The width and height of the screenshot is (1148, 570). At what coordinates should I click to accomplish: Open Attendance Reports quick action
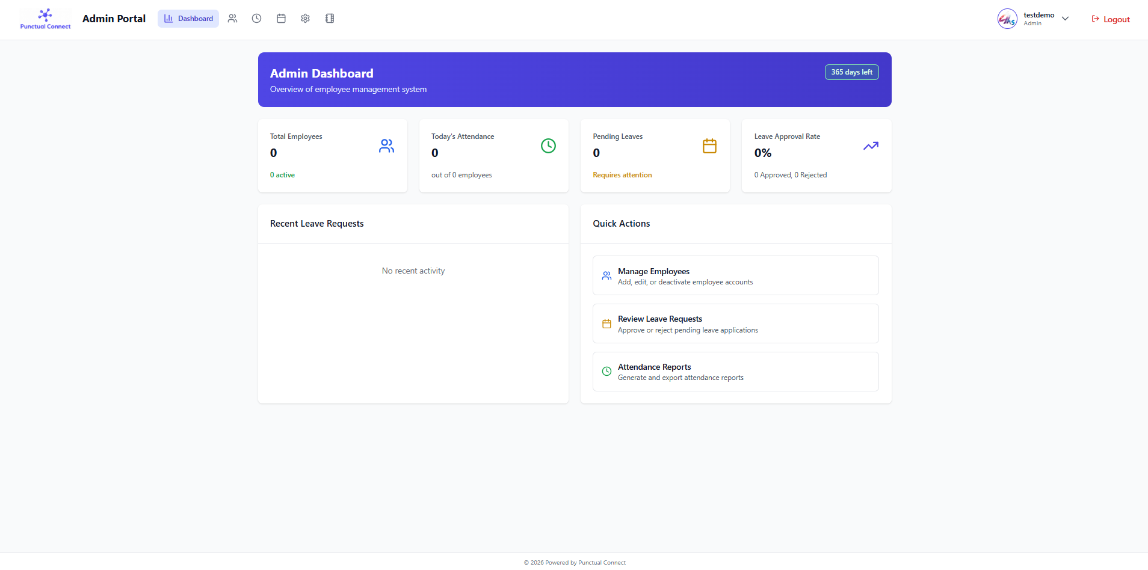[x=735, y=371]
